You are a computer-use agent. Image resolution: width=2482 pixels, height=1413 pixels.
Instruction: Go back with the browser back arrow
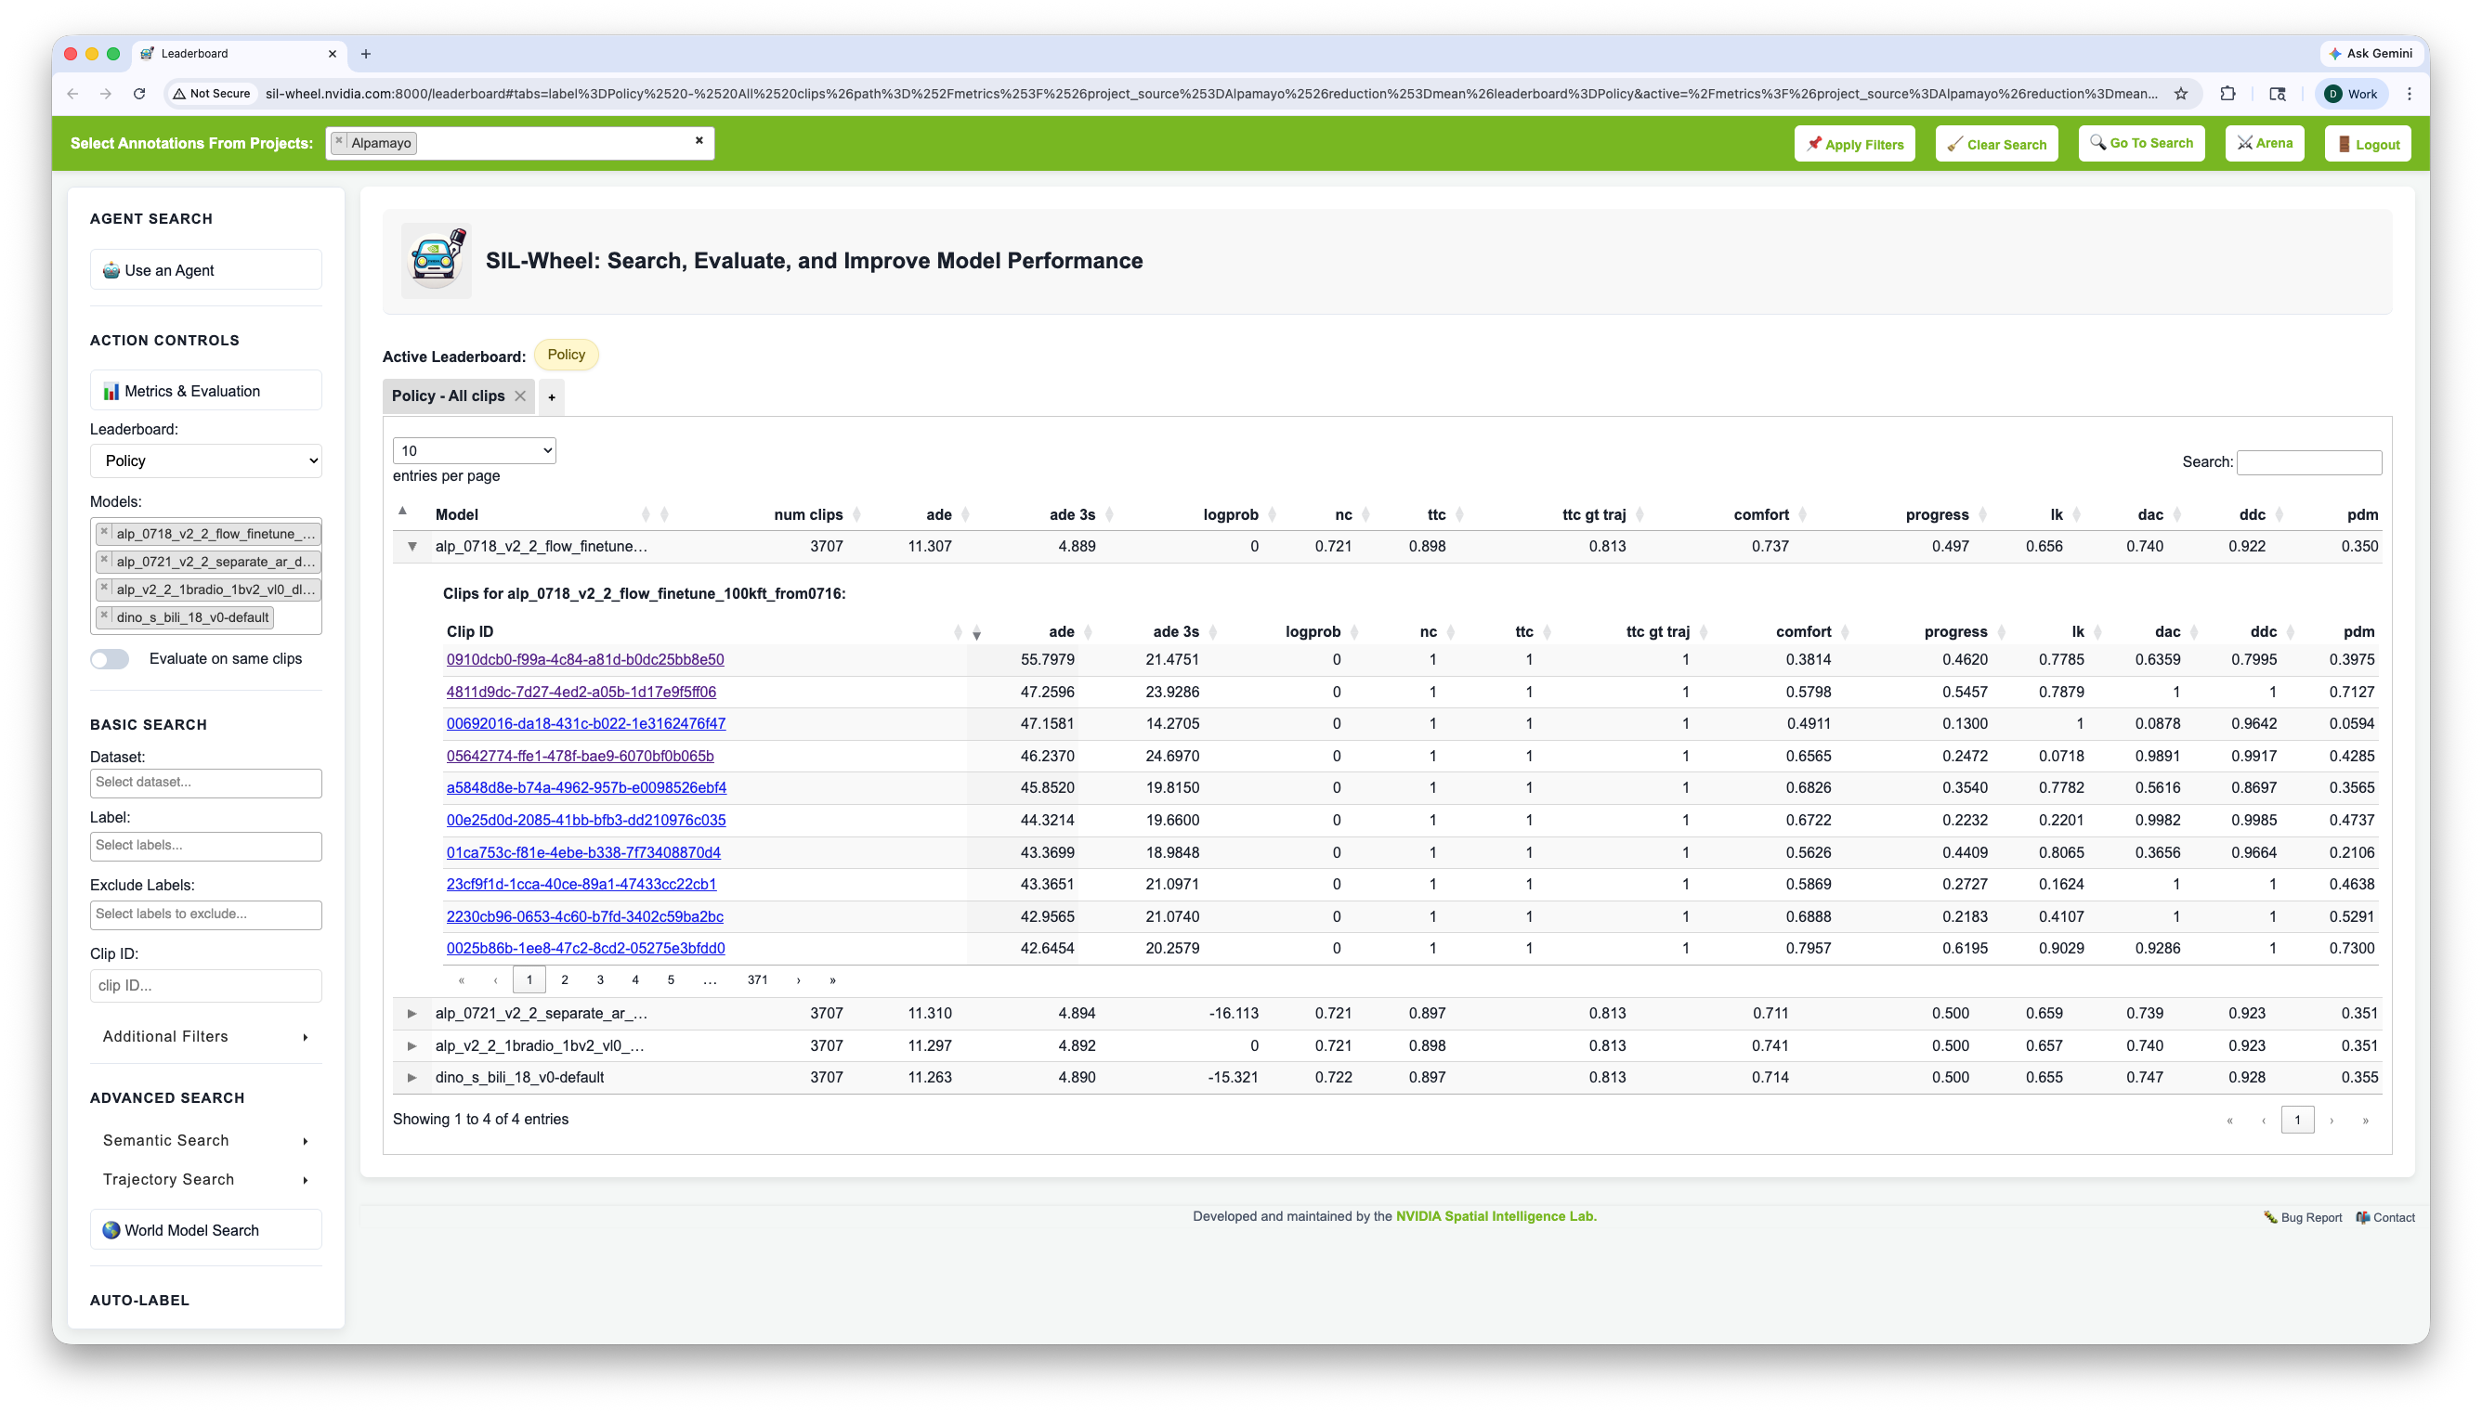(x=72, y=94)
